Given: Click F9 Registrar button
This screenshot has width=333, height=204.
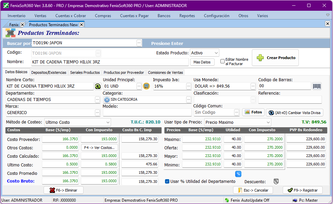Looking at the screenshot, I should pos(302,190).
